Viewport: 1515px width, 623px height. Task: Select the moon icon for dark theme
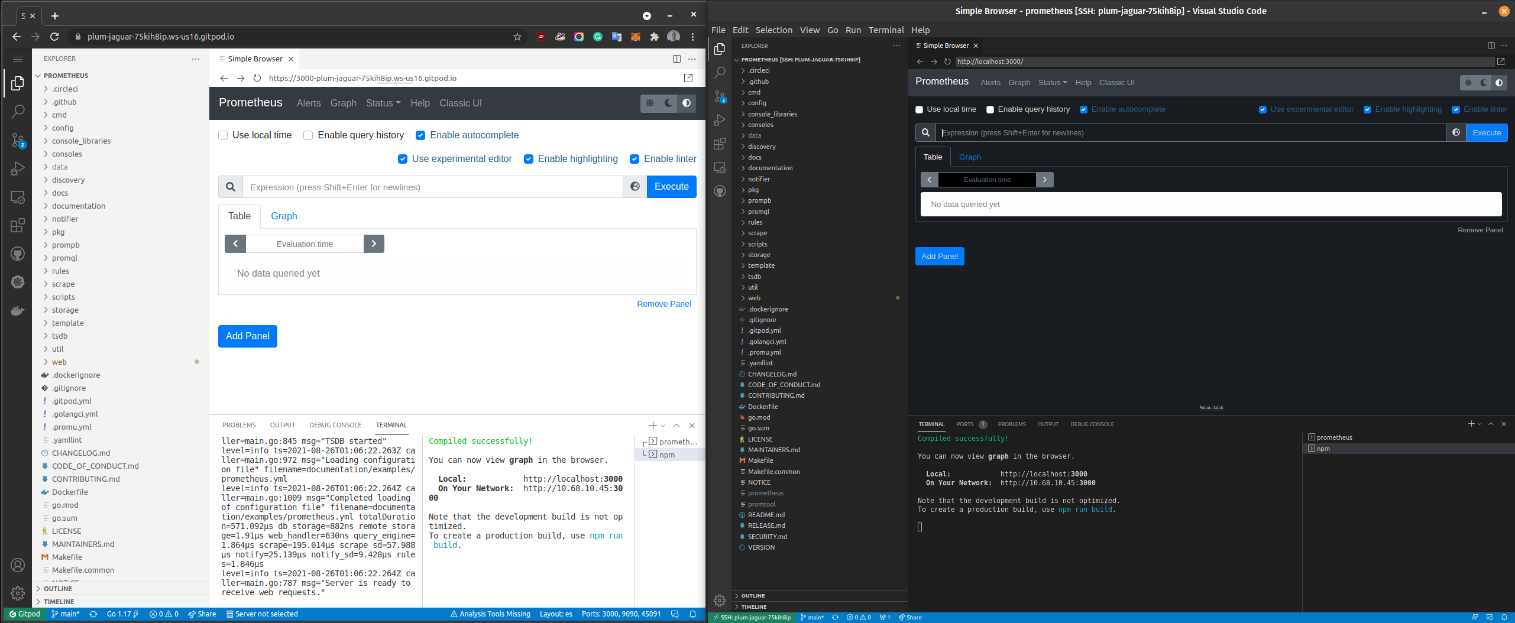(x=668, y=103)
